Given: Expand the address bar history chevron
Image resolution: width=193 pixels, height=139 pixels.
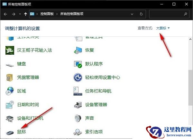Looking at the screenshot, I should 132,14.
